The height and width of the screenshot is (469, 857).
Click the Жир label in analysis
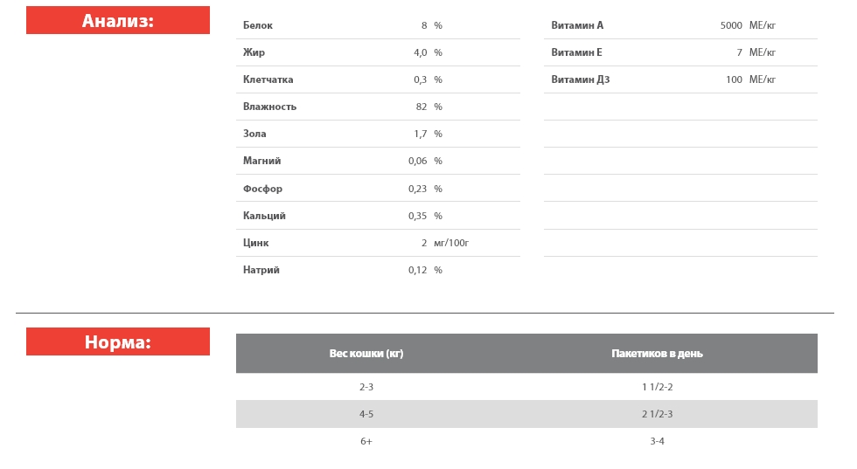tap(254, 53)
